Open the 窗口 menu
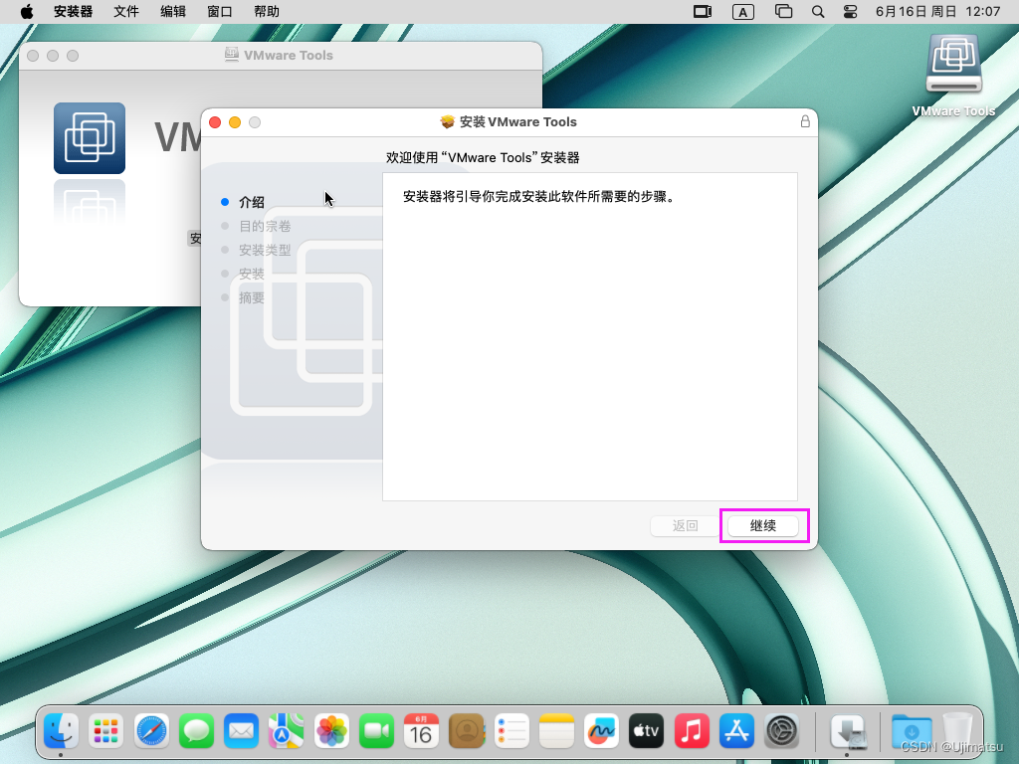This screenshot has height=764, width=1019. coord(220,12)
